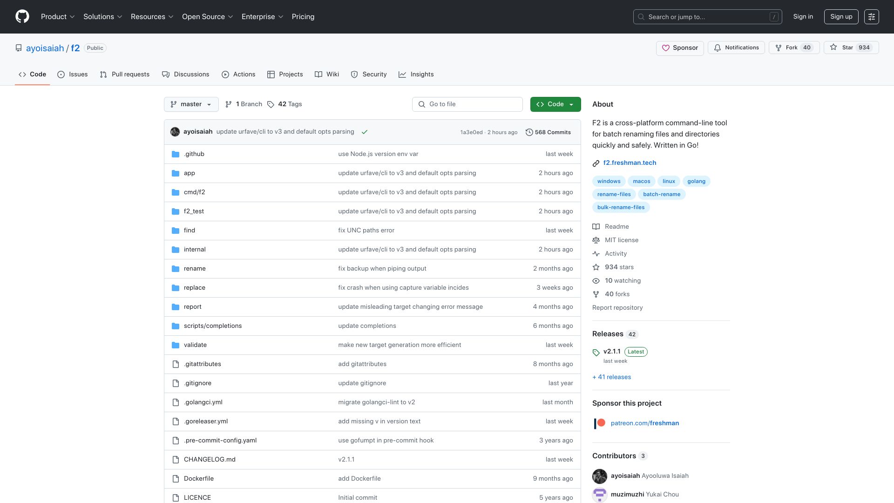Click the Report repository link

[x=617, y=308]
